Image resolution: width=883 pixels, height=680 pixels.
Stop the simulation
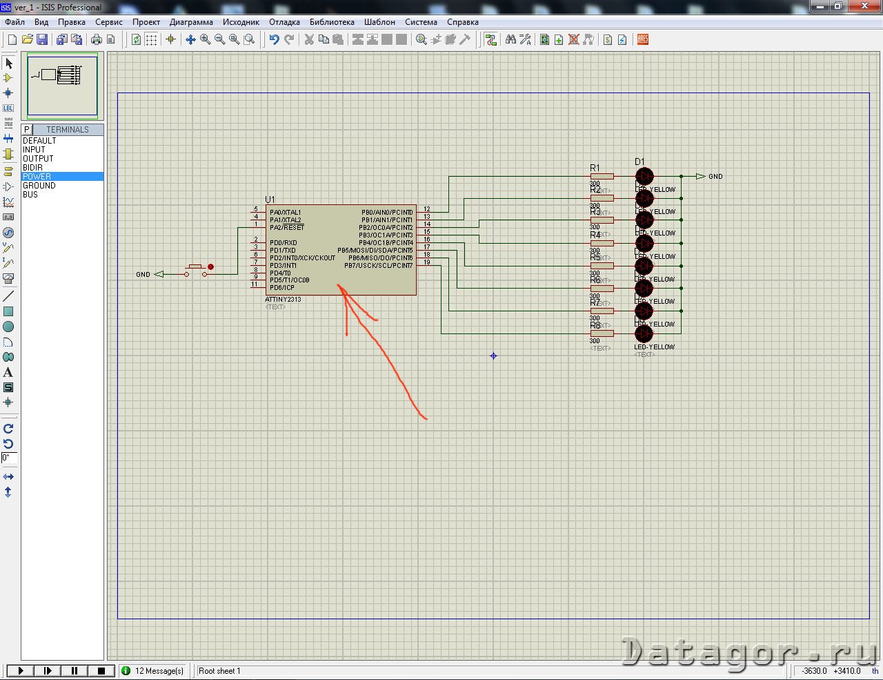coord(101,670)
